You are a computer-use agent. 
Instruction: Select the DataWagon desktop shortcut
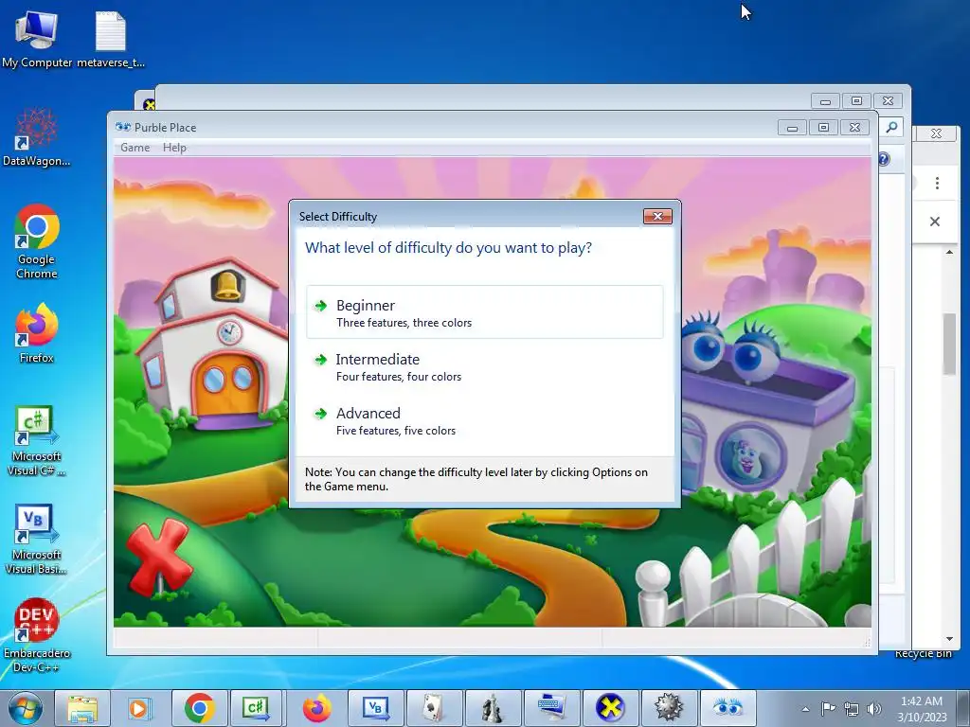[x=37, y=136]
